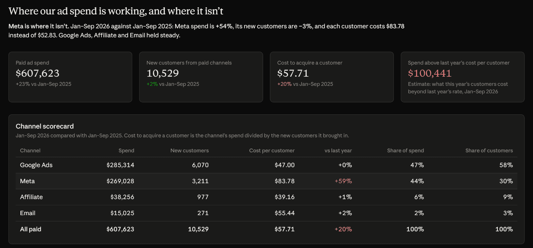
Task: Select Email cost per customer "$55.44"
Action: [x=285, y=213]
